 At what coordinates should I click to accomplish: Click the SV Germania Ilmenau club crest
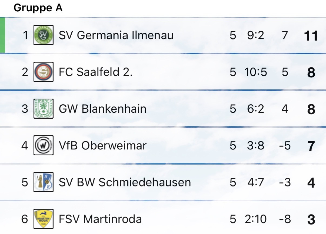point(43,35)
